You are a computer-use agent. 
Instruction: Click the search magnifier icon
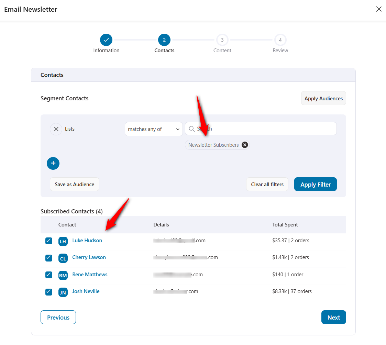point(191,129)
